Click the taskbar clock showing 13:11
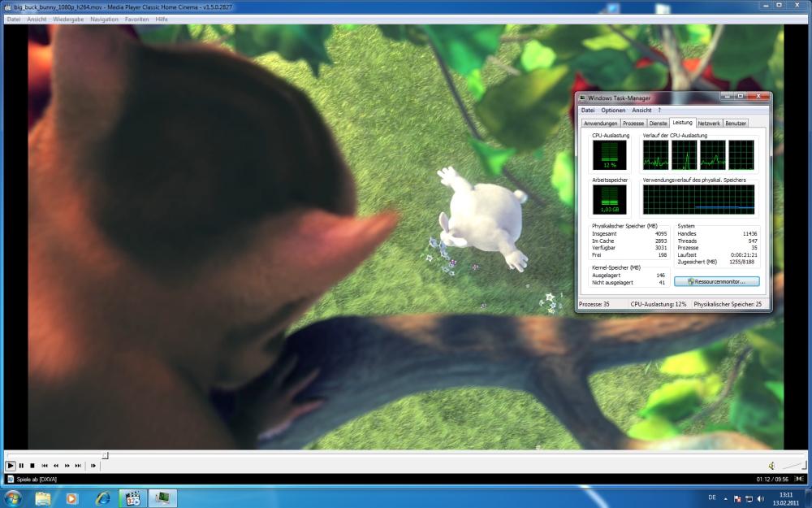Screen dimensions: 812x508 (x=786, y=499)
